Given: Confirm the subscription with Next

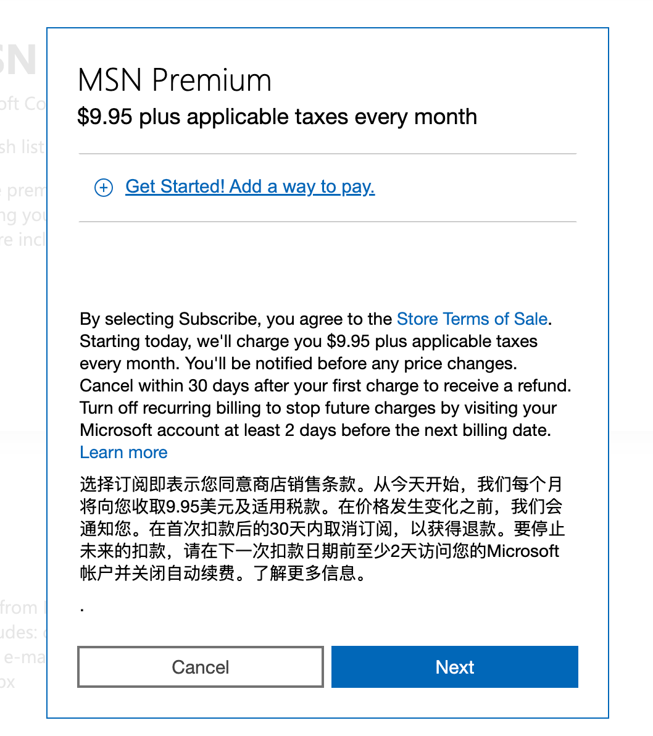Looking at the screenshot, I should coord(454,667).
